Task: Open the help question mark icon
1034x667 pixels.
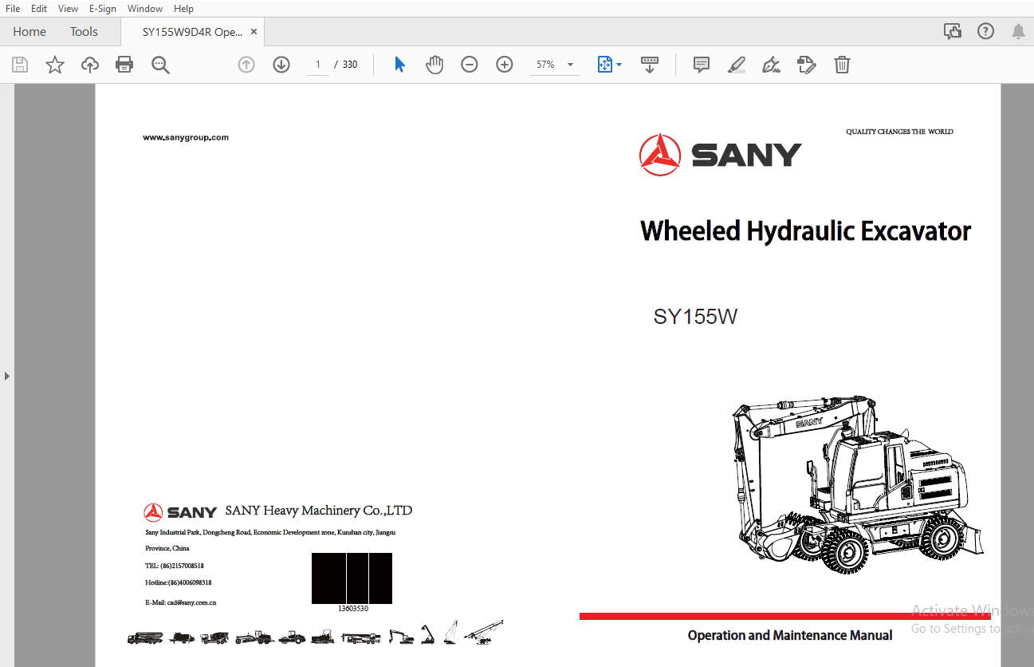Action: click(986, 32)
